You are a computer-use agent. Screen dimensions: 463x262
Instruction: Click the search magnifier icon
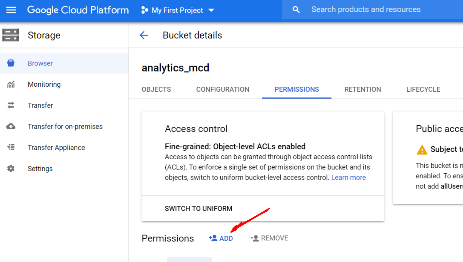[296, 10]
